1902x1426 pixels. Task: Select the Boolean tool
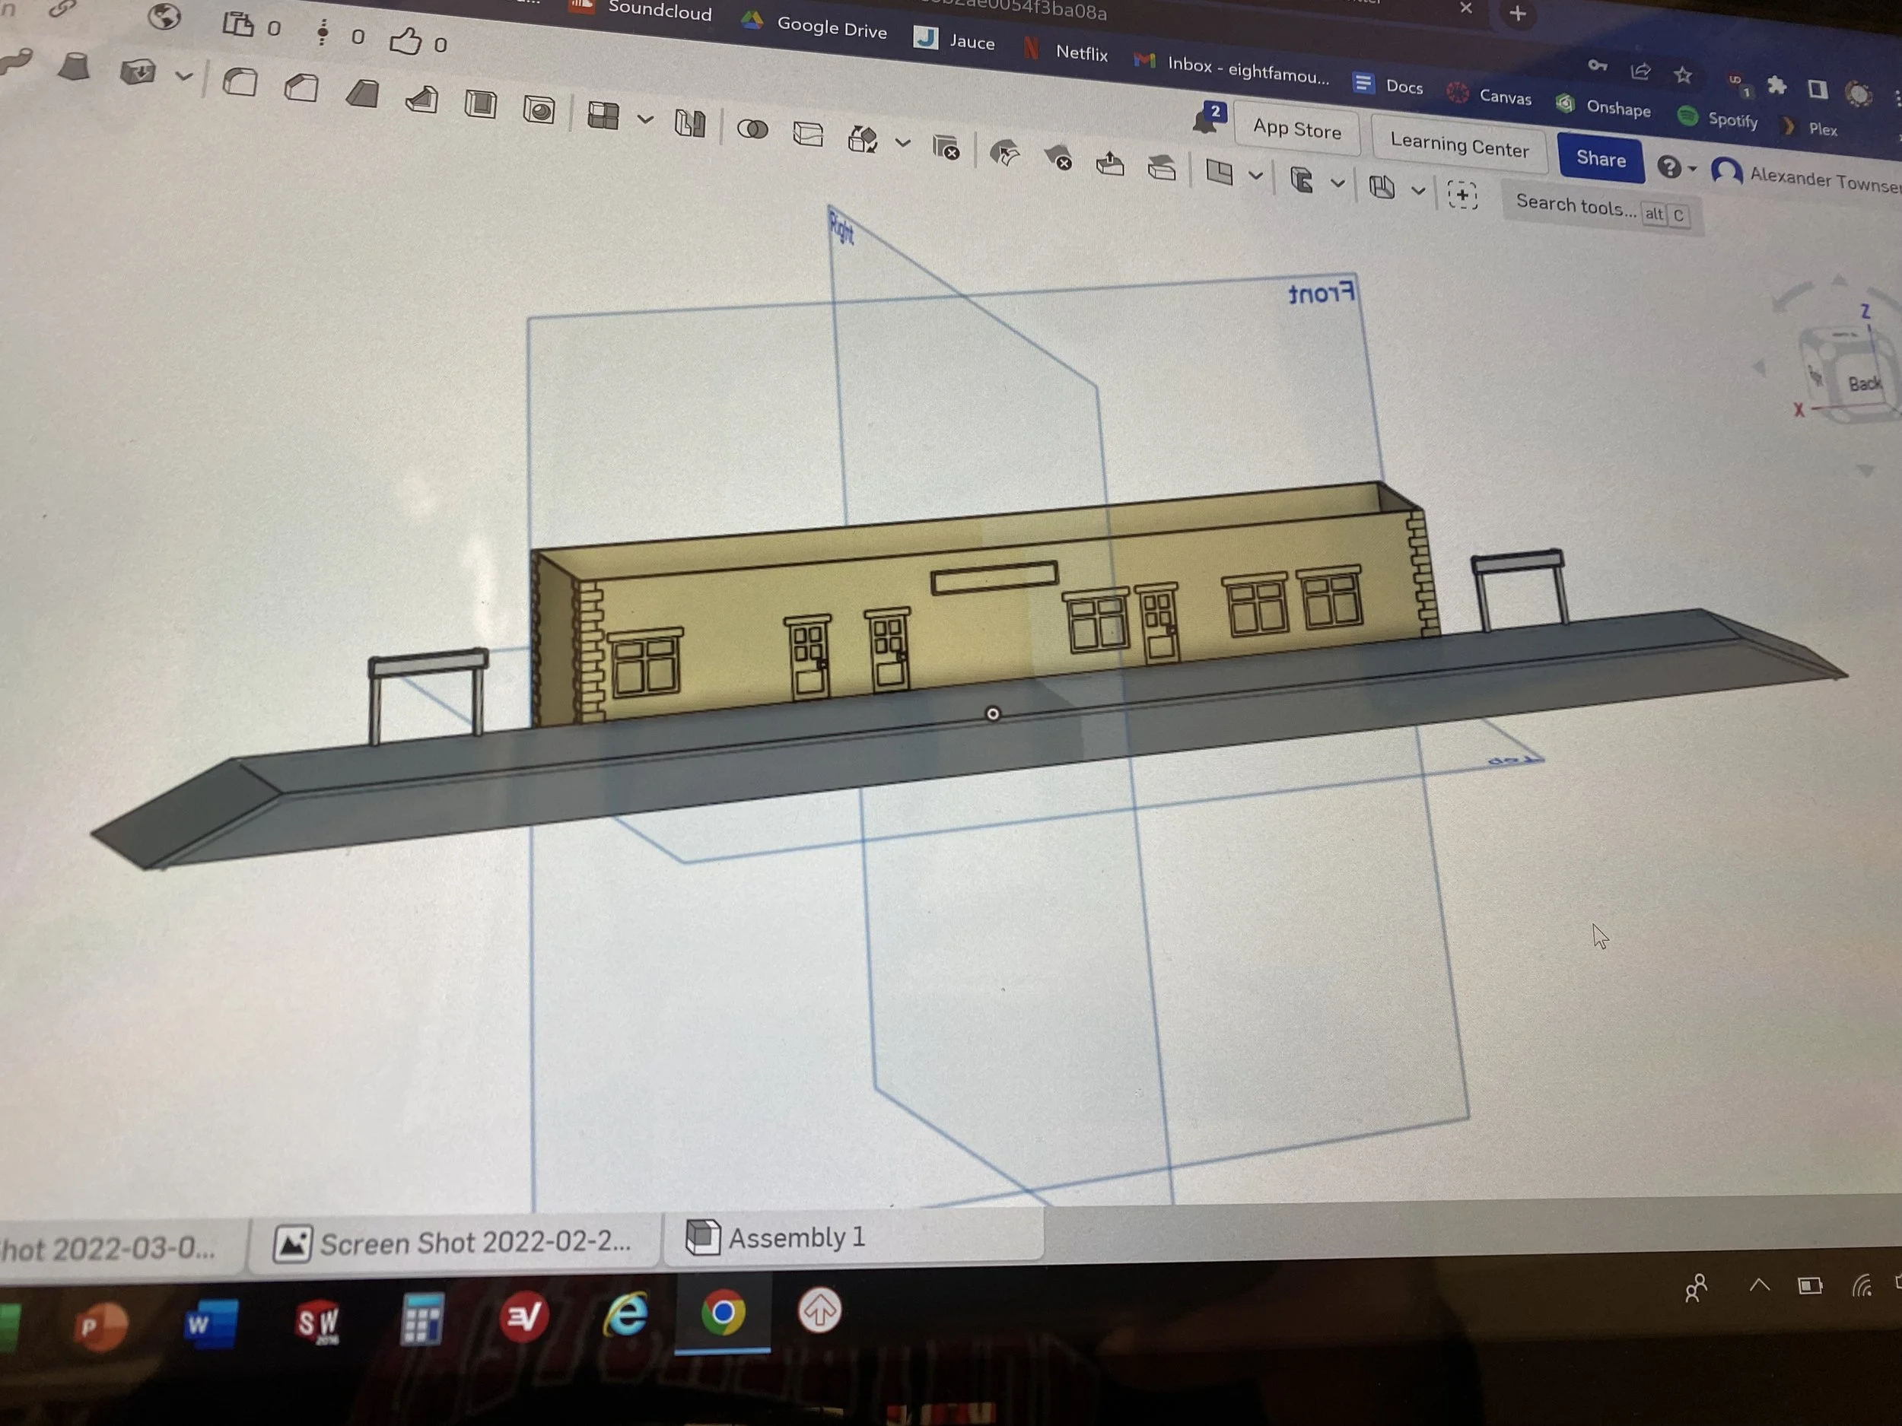[752, 129]
